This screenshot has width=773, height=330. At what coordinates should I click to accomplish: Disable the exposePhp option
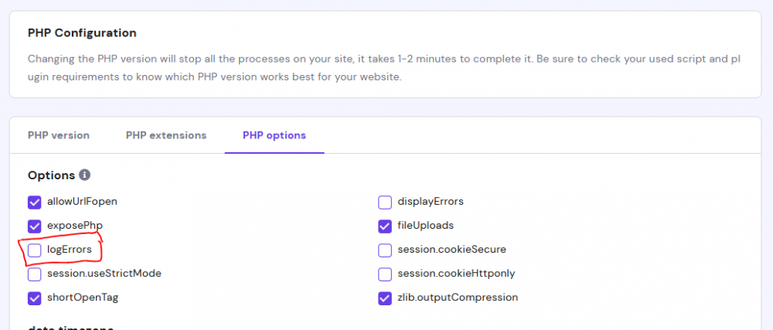click(x=35, y=226)
